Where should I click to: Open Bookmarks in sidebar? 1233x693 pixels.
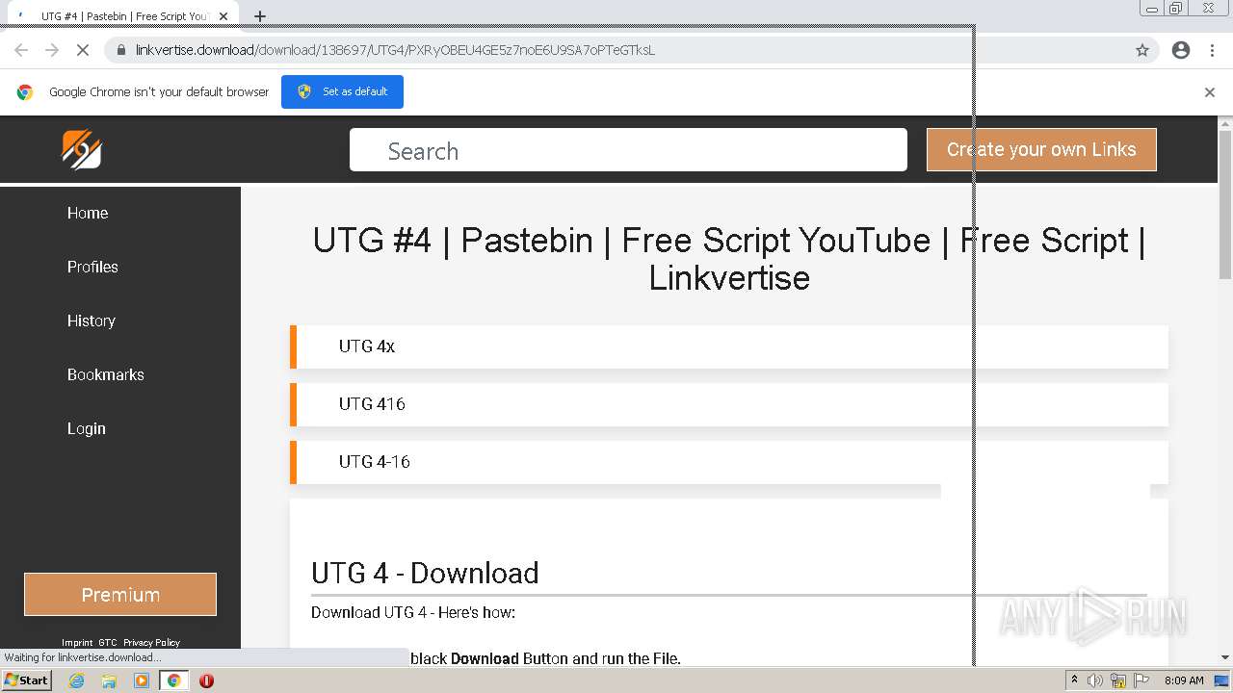tap(106, 375)
